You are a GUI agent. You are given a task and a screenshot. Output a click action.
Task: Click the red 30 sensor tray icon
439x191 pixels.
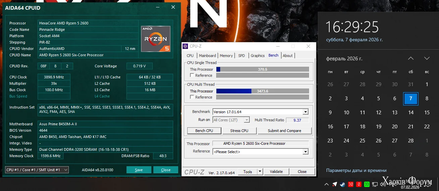pos(351,184)
